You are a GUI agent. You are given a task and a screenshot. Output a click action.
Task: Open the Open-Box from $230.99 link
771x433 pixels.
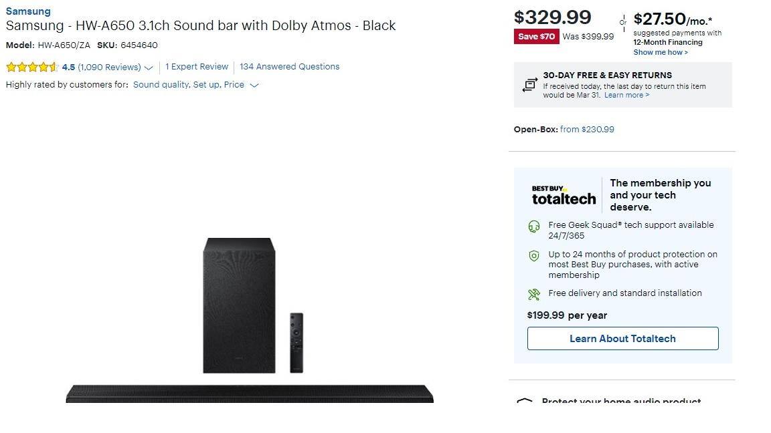[587, 130]
